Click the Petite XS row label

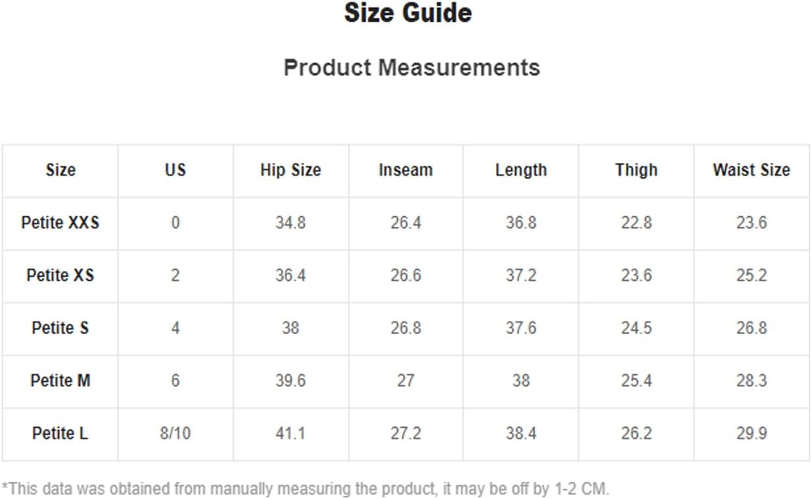[60, 275]
